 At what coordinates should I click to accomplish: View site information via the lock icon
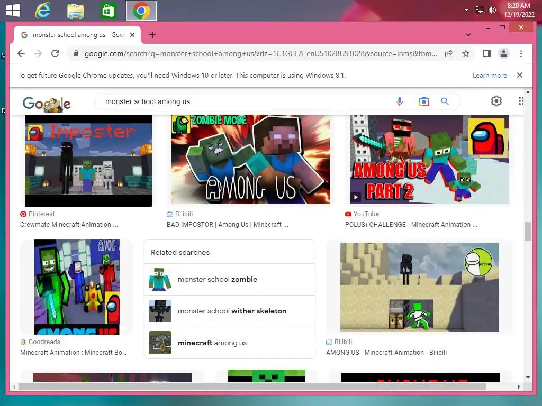[76, 53]
